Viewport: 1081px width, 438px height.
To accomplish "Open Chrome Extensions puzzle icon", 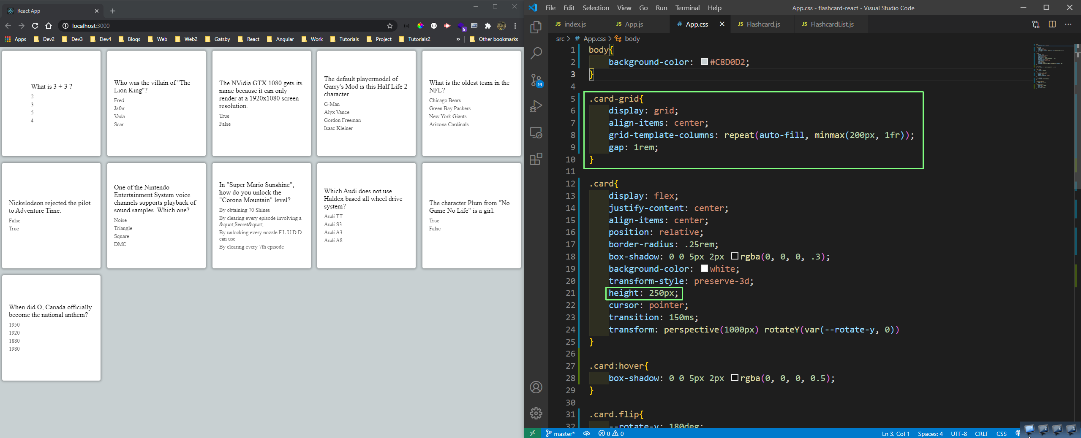I will click(487, 26).
